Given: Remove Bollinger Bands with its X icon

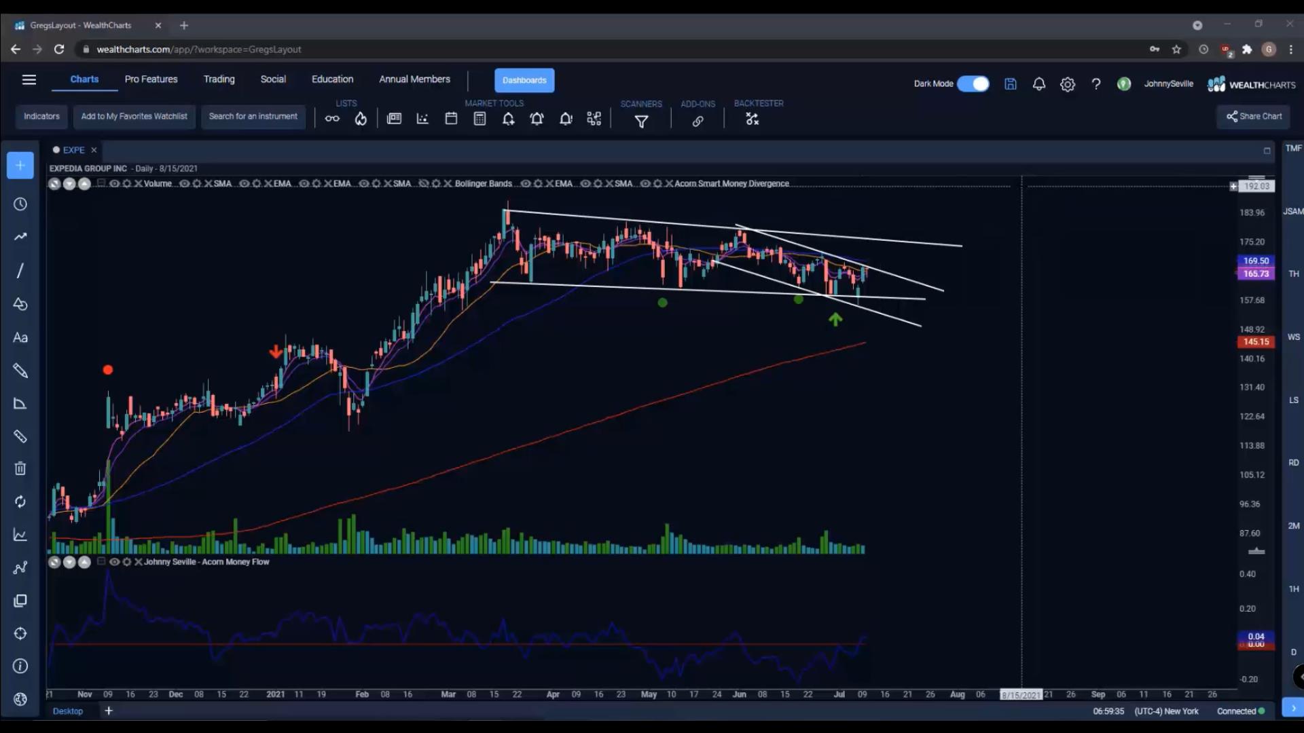Looking at the screenshot, I should (x=448, y=183).
